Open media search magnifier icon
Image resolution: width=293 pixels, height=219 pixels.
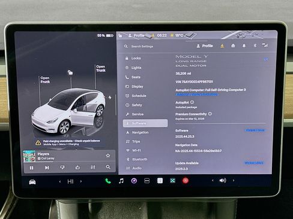pos(108,167)
